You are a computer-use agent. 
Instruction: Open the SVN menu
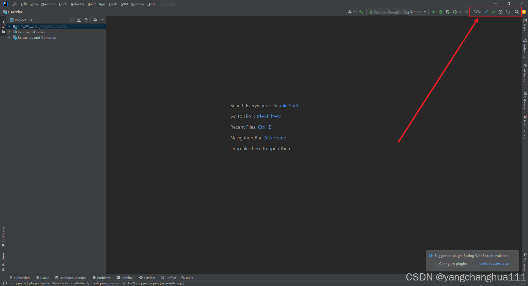point(124,4)
